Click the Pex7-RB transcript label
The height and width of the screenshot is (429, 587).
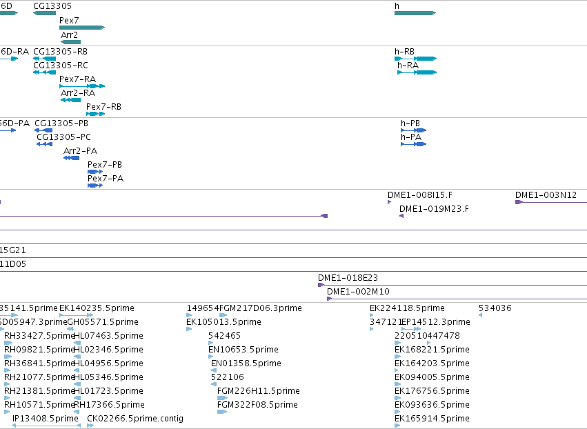pos(103,107)
